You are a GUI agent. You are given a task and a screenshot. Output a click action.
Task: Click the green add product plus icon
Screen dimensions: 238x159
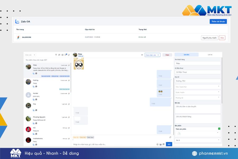coord(219,129)
